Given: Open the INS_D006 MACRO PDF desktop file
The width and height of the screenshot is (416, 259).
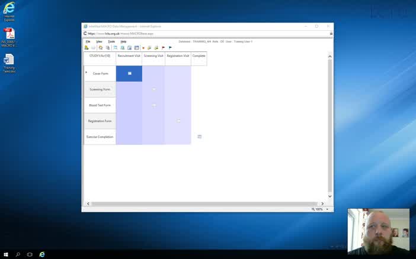Looking at the screenshot, I should pyautogui.click(x=9, y=37).
